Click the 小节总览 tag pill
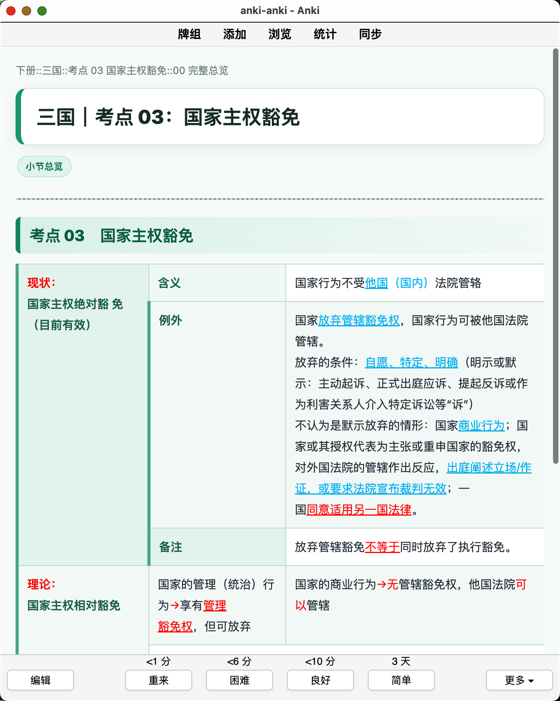560x701 pixels. coord(44,167)
